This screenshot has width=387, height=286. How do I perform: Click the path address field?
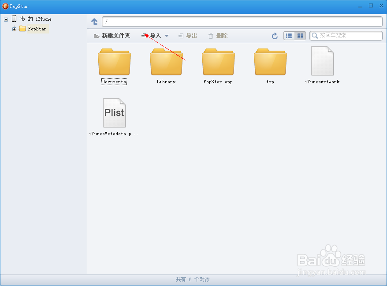242,22
